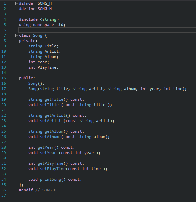
Task: Click the default Song() constructor on line 16
Action: coord(36,83)
